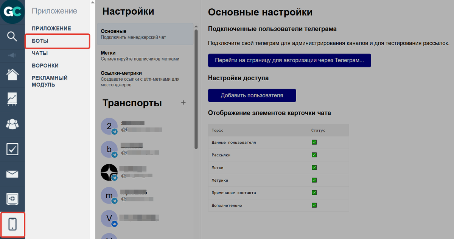Click the GC logo icon
The height and width of the screenshot is (239, 454).
[x=12, y=12]
